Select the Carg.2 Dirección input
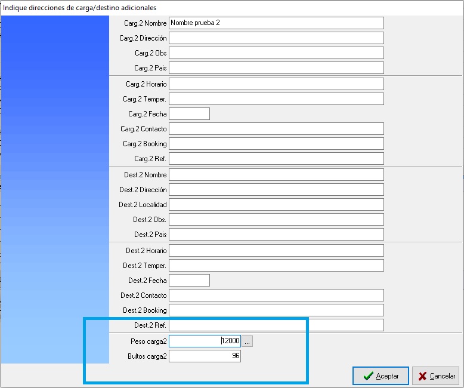Viewport: 464px width, 388px height. pos(276,38)
